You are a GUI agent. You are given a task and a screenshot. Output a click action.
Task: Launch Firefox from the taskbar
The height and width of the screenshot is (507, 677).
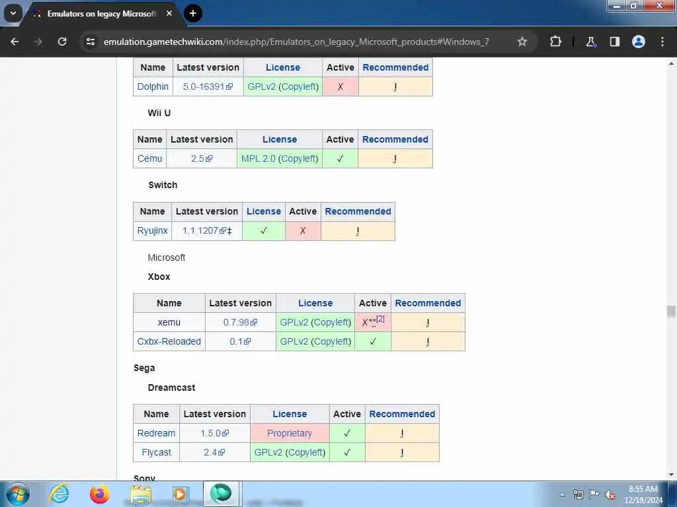100,494
